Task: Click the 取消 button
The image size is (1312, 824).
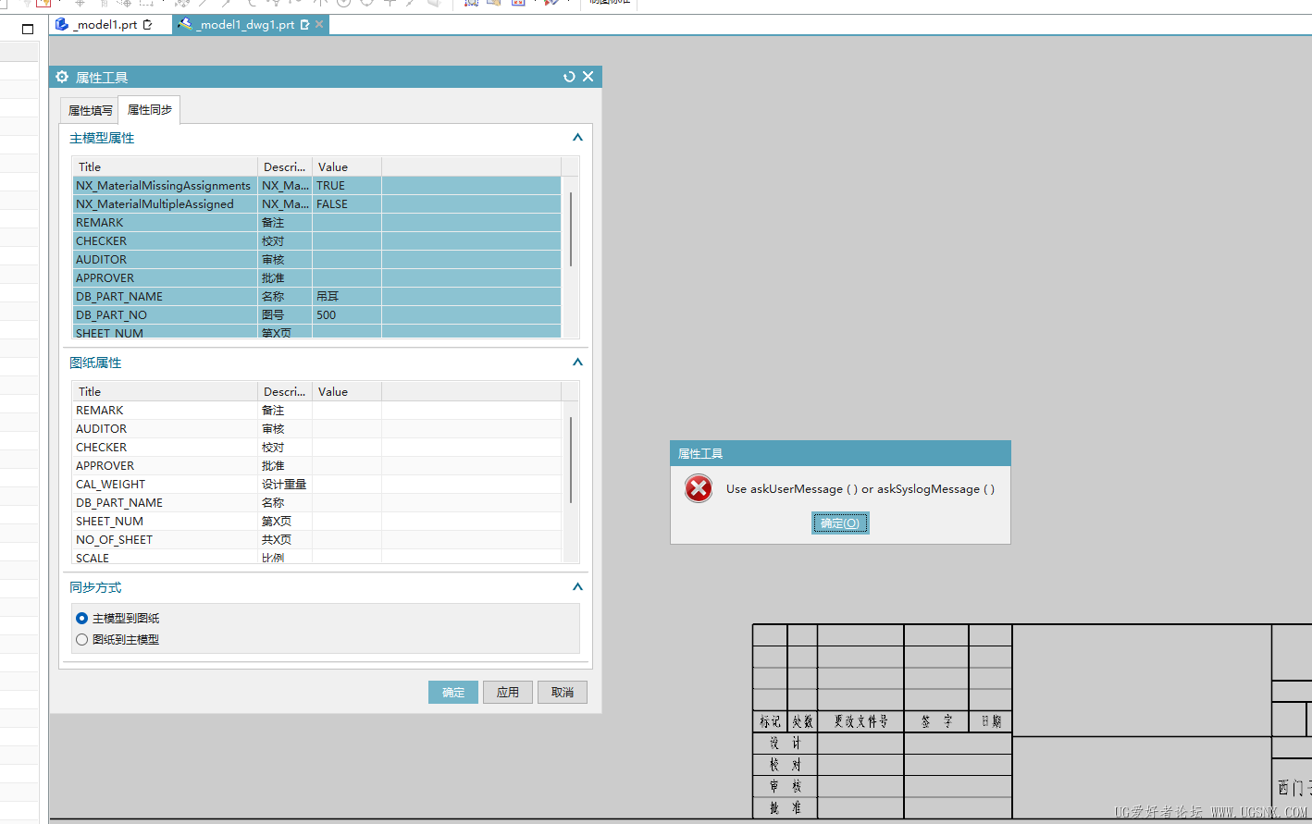Action: 563,692
